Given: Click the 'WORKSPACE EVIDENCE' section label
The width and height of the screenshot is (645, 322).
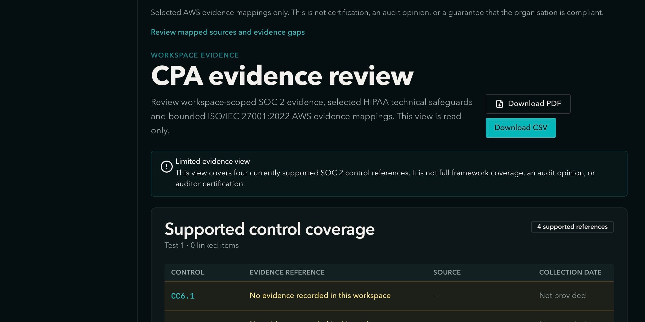Looking at the screenshot, I should [x=195, y=55].
